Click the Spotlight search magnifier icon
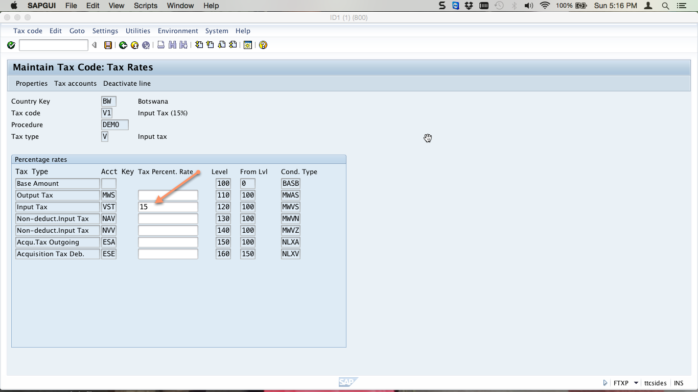 click(x=665, y=6)
